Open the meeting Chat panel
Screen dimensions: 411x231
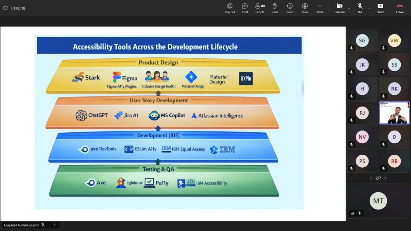tap(245, 8)
